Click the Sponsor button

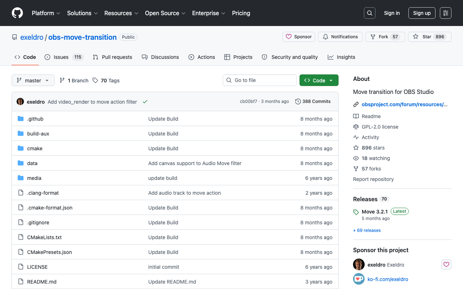tap(299, 37)
